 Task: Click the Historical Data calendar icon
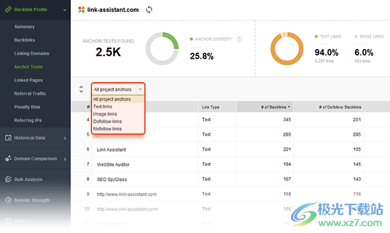click(x=8, y=137)
